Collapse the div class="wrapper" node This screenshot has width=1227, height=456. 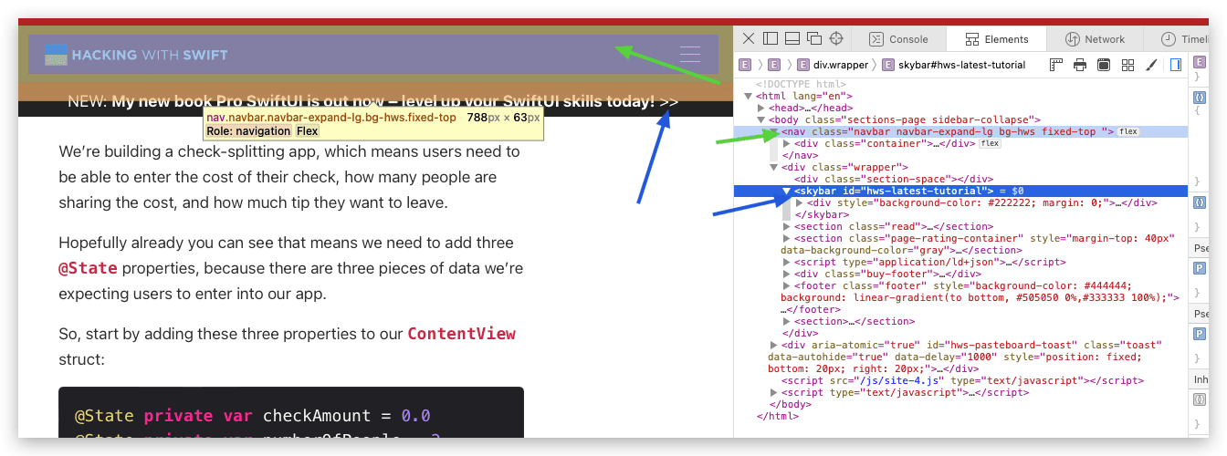coord(774,167)
